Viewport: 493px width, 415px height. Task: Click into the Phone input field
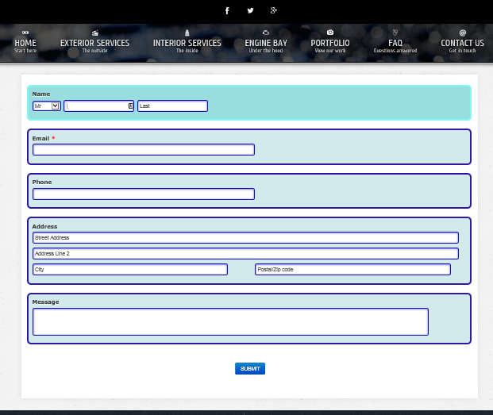[x=144, y=194]
